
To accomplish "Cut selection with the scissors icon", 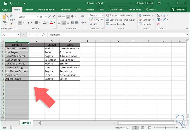I will [x=11, y=15].
